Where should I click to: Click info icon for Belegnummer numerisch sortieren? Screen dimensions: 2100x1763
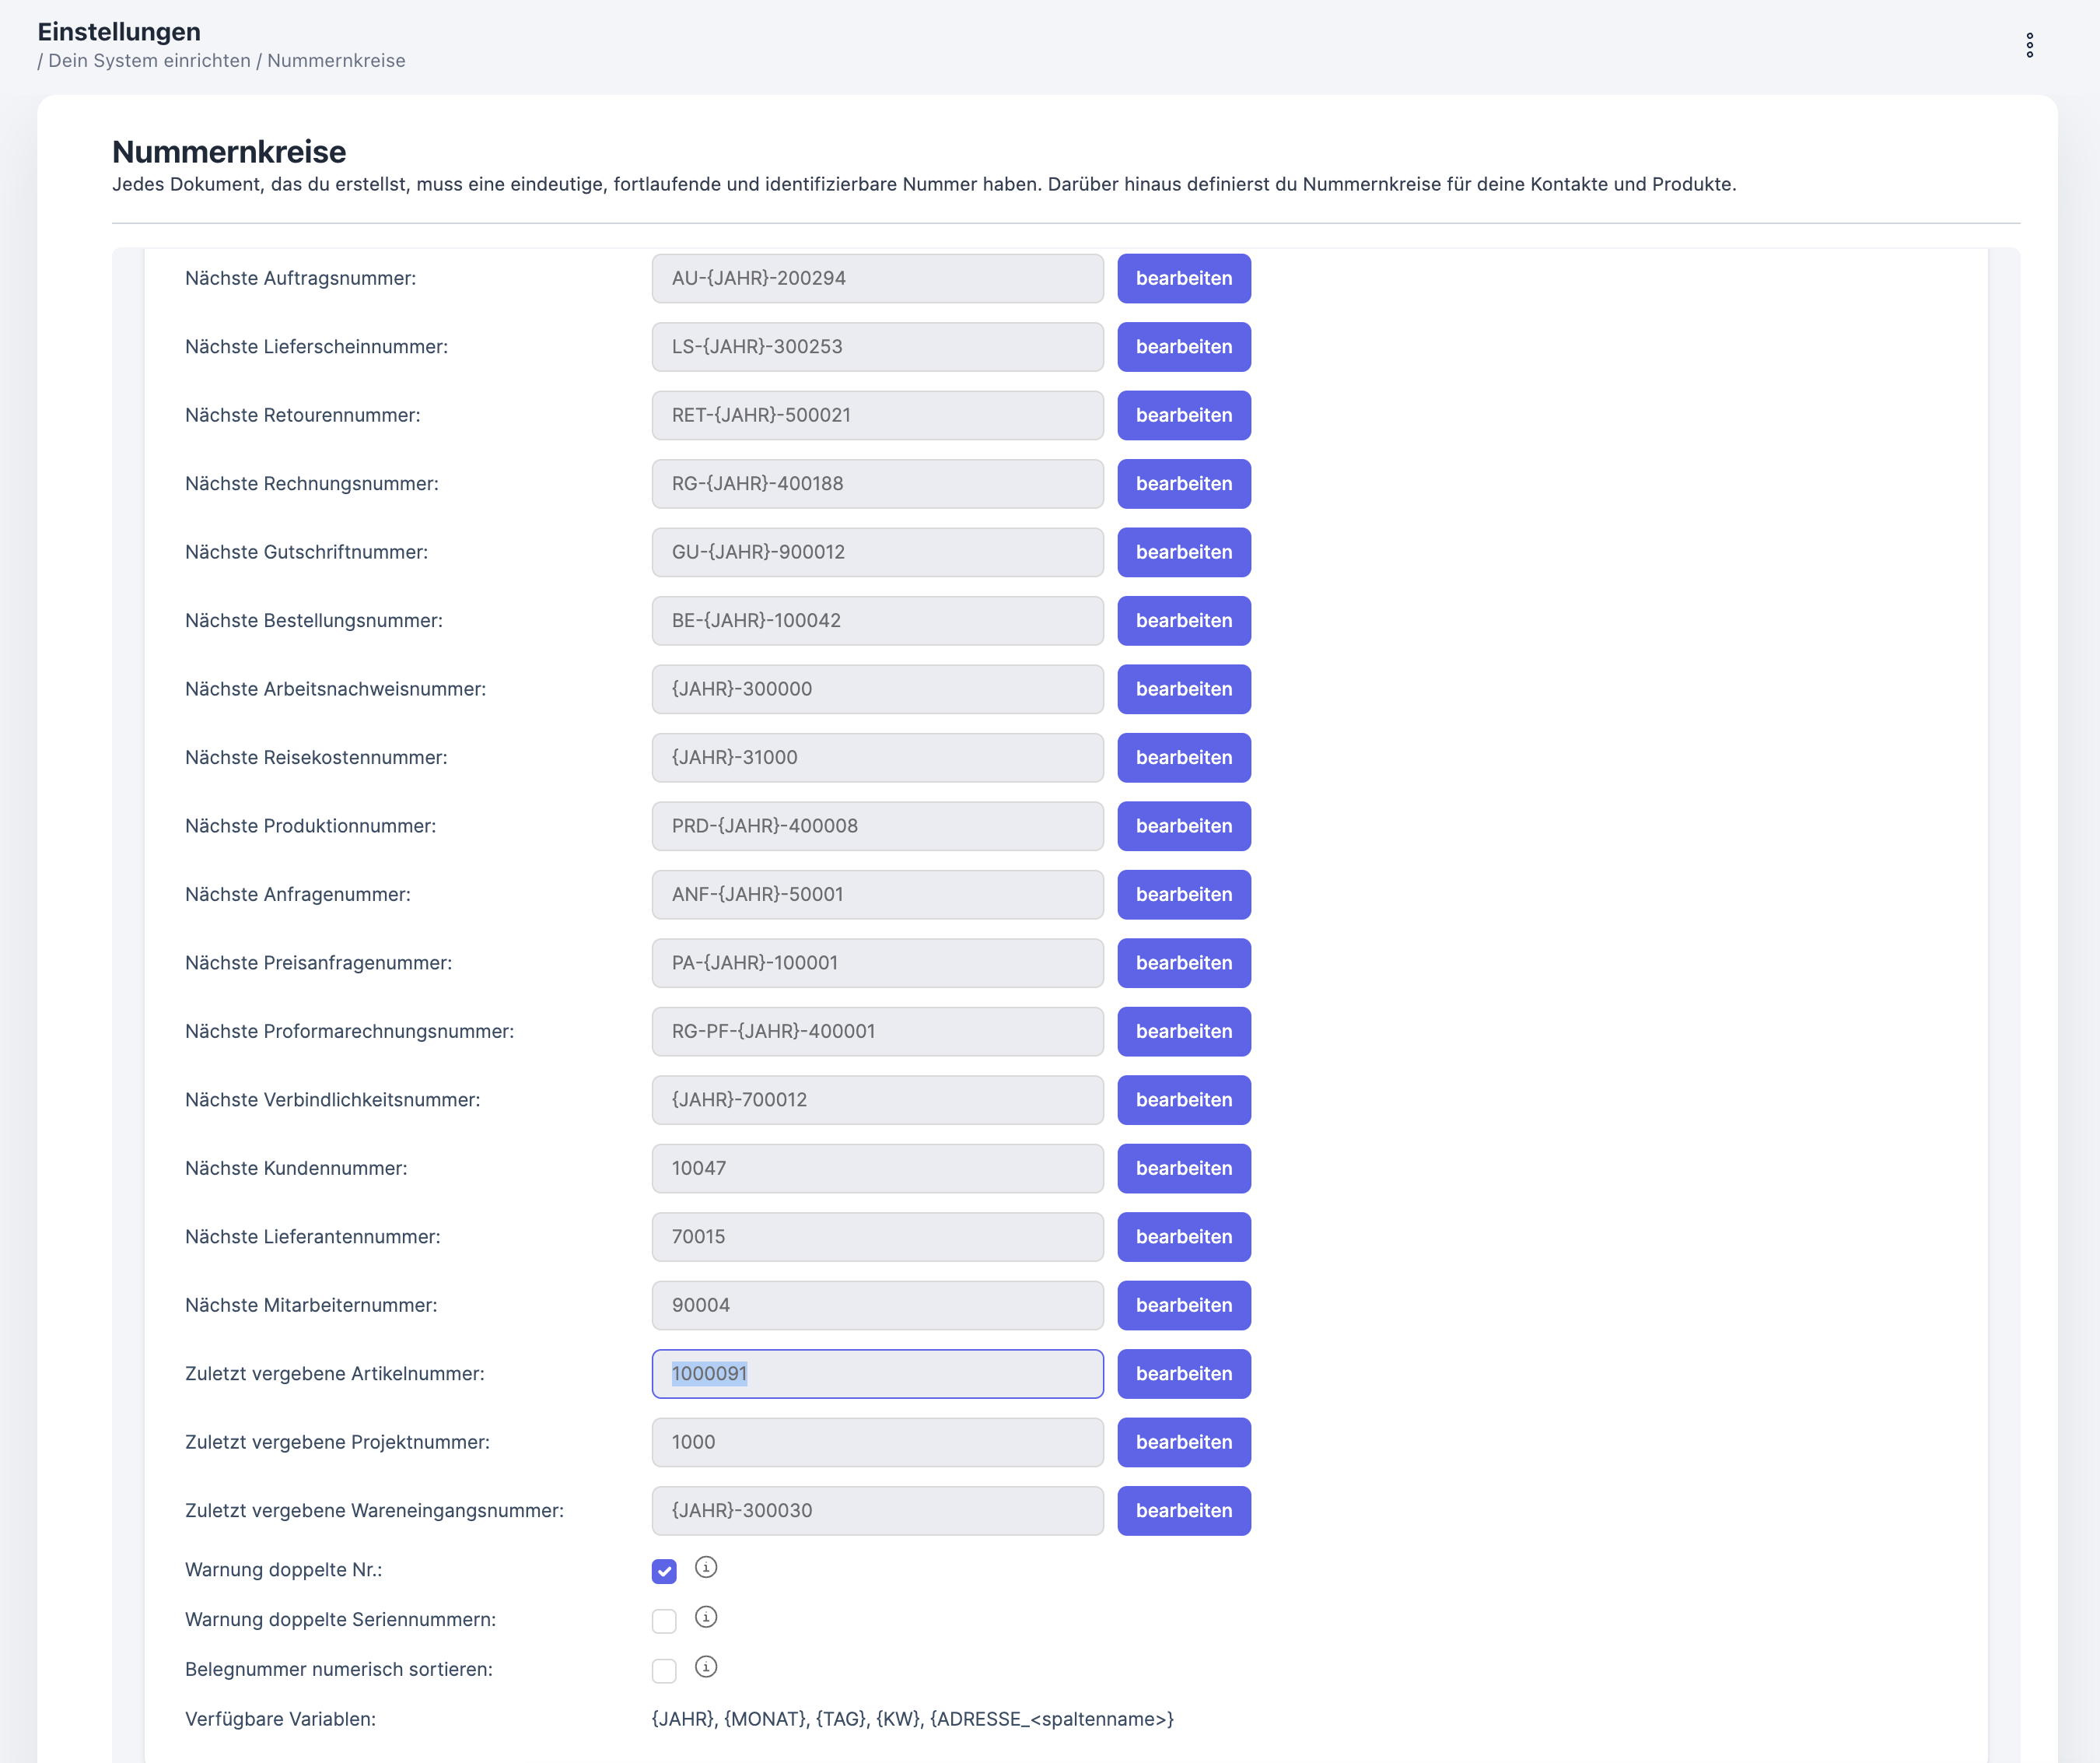(706, 1667)
